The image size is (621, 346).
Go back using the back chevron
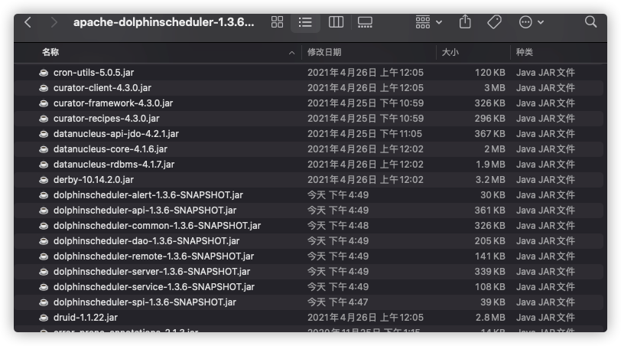(28, 22)
